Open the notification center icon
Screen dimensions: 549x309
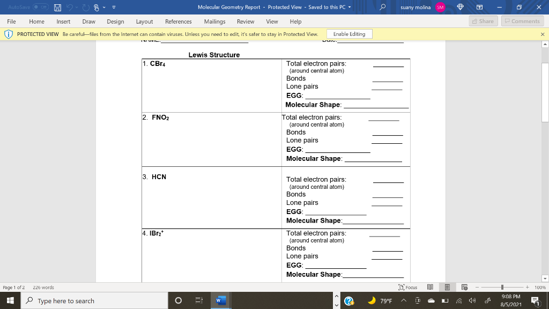click(x=535, y=300)
